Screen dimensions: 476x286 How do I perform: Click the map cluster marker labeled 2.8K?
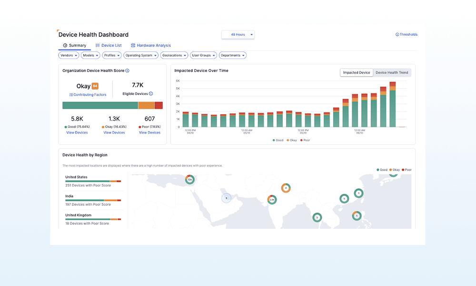pos(271,200)
